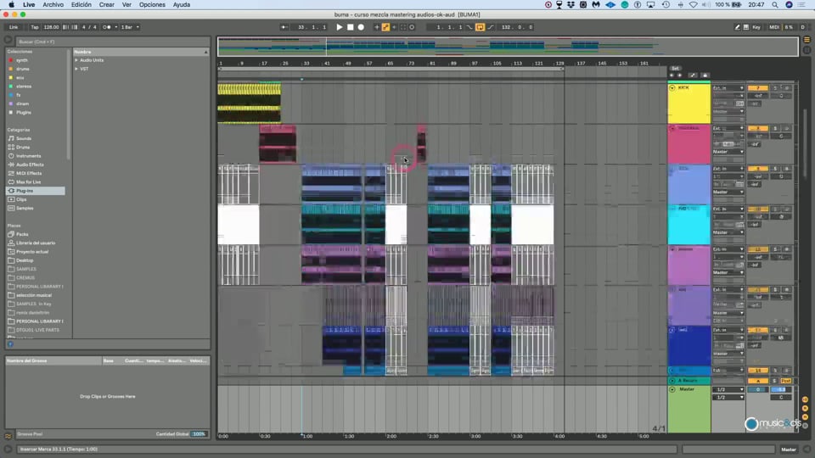Click the Cantidad Global 100% groove amount

[x=199, y=434]
